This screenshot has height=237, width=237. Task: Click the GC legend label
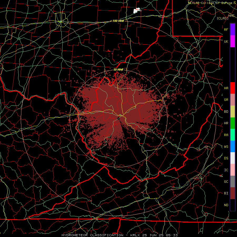coord(226,182)
